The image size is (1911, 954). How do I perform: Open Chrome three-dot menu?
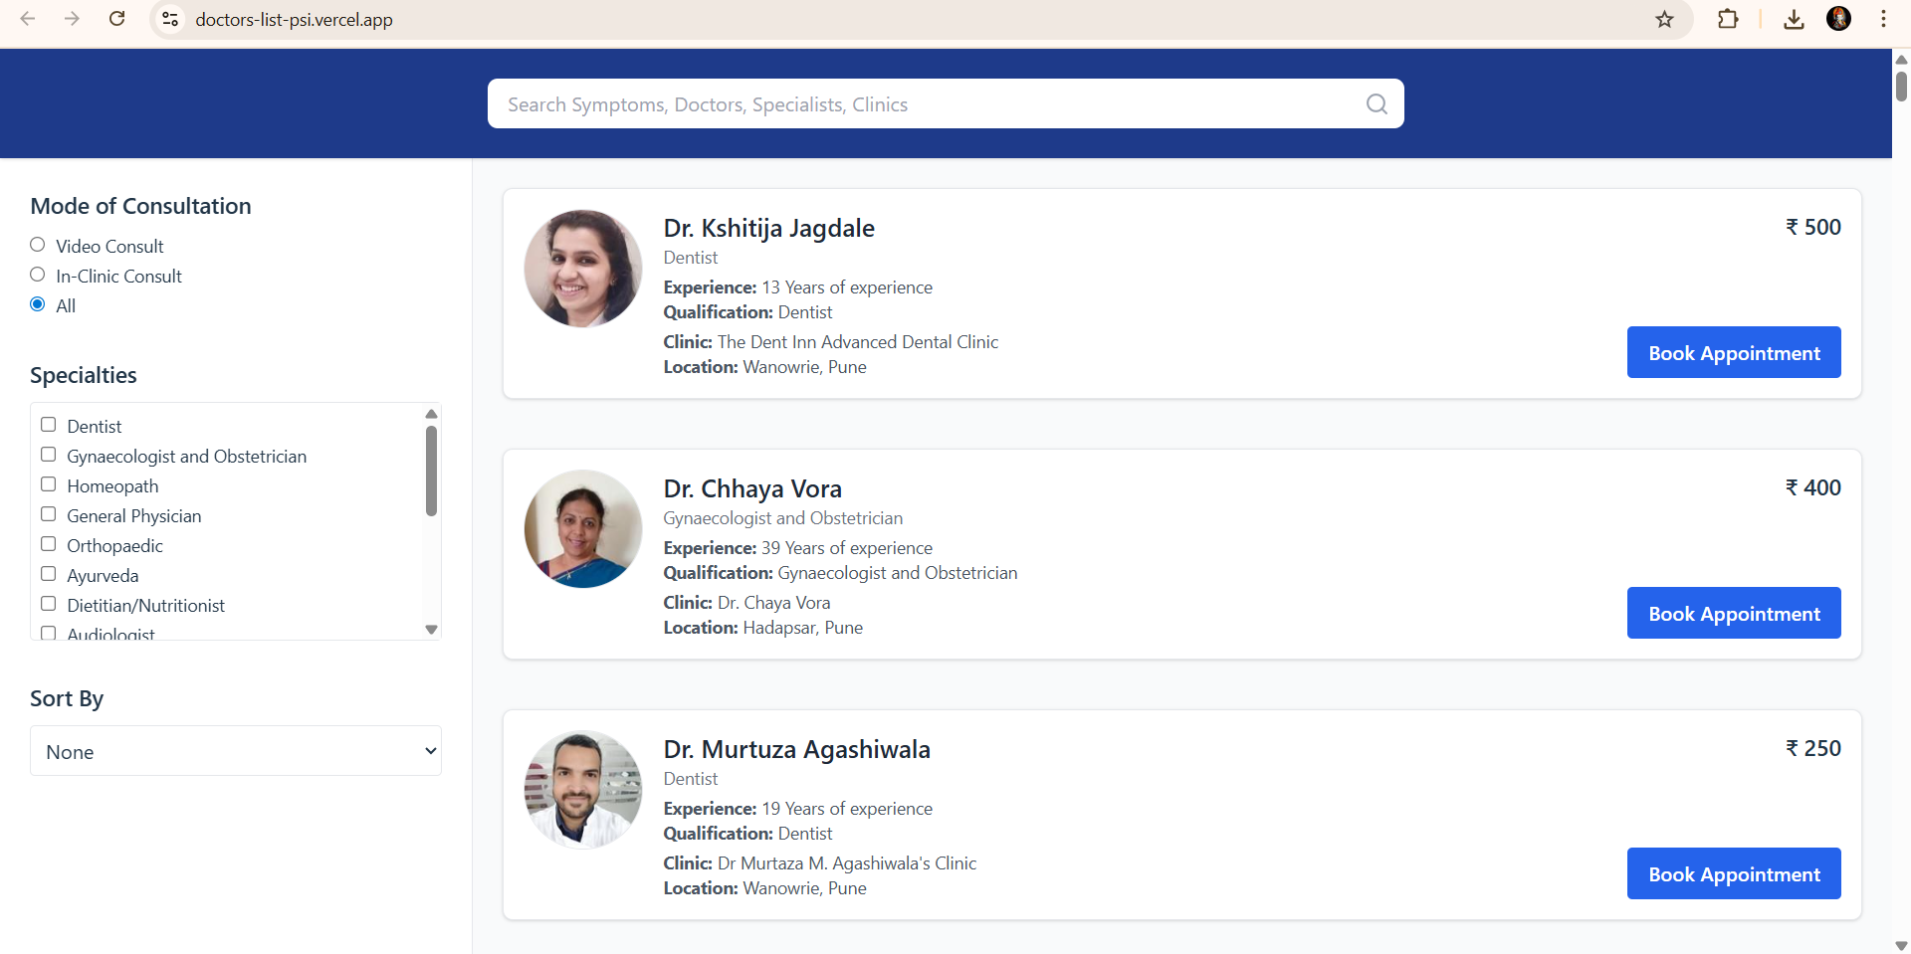pos(1883,19)
